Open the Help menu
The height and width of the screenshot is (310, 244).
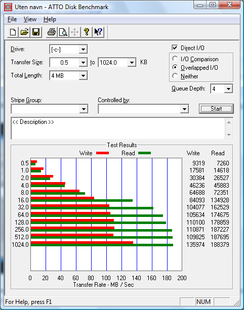point(50,19)
